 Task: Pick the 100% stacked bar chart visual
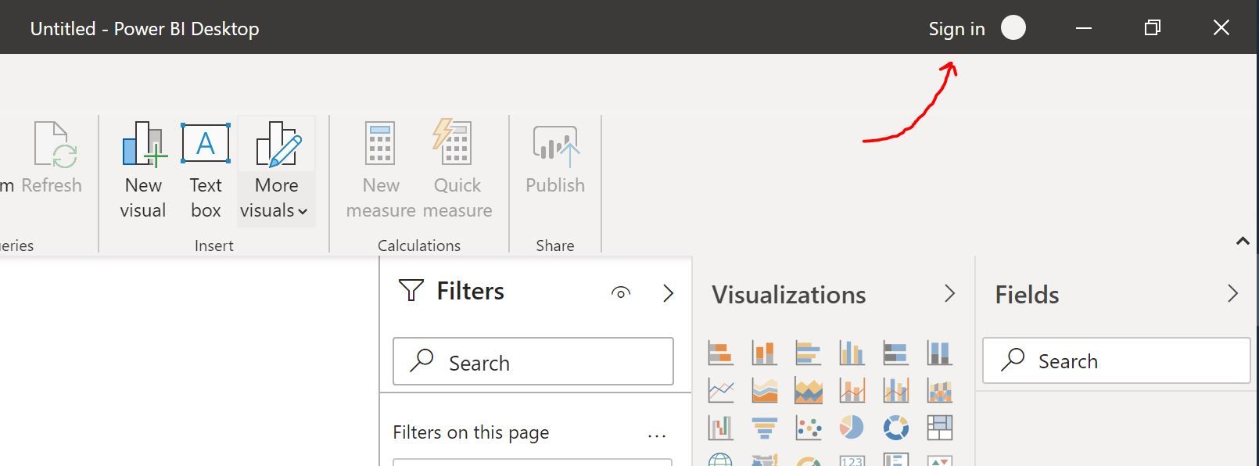point(896,353)
